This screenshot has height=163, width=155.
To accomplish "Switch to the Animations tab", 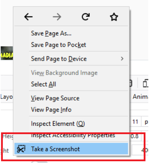I will point(141,97).
